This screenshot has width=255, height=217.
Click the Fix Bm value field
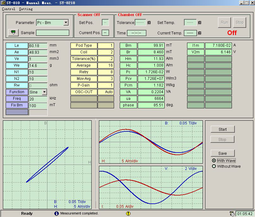tap(38, 105)
